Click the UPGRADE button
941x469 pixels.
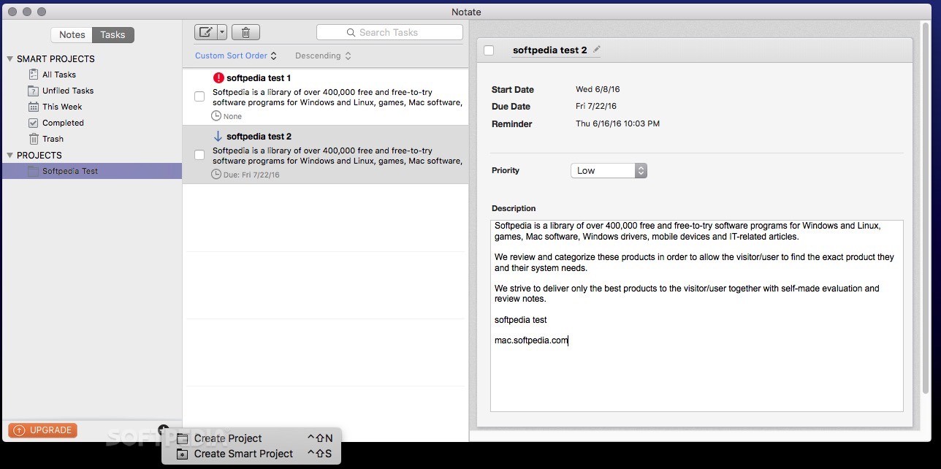(42, 430)
